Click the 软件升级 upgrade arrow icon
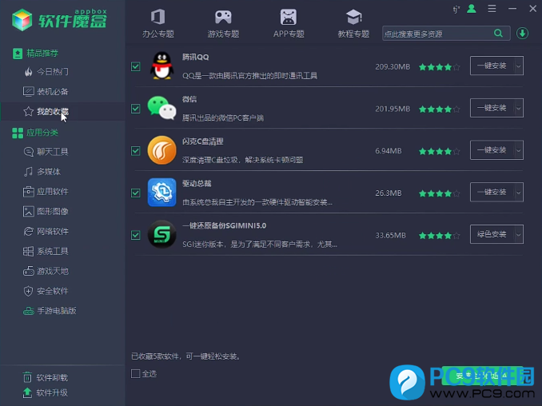Screen dimensions: 542x406 [27, 392]
